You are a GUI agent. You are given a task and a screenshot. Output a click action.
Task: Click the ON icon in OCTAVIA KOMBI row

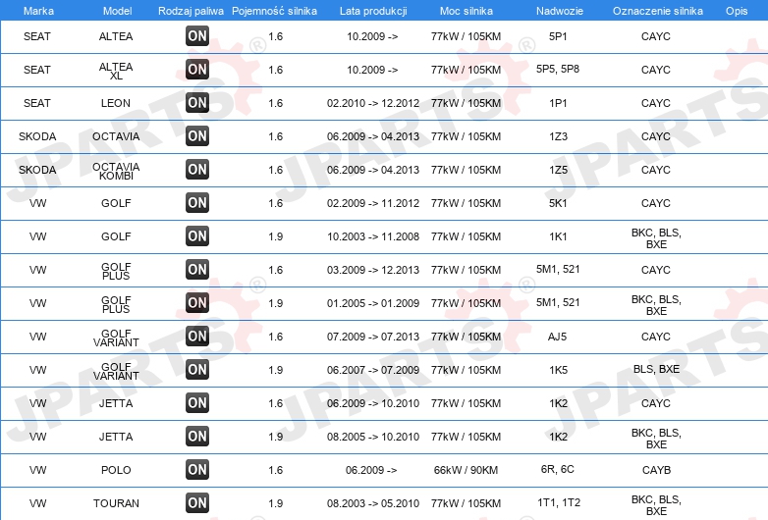point(197,170)
